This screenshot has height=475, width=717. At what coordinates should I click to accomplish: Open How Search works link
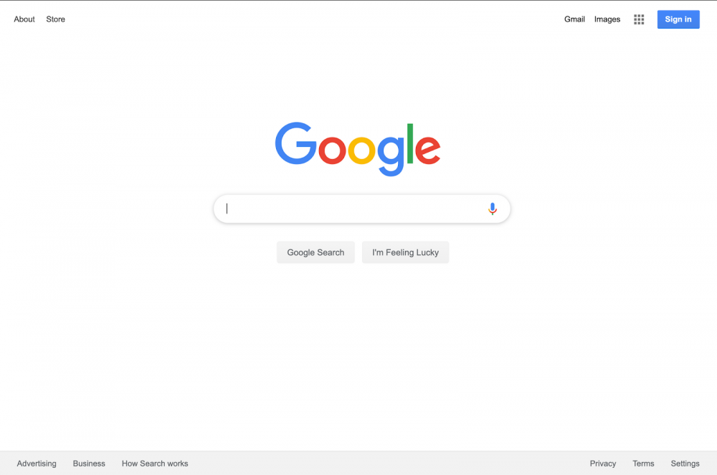point(155,464)
